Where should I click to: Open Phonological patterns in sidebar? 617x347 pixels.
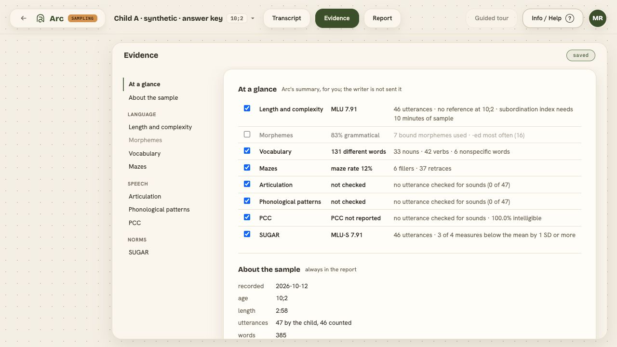point(159,210)
